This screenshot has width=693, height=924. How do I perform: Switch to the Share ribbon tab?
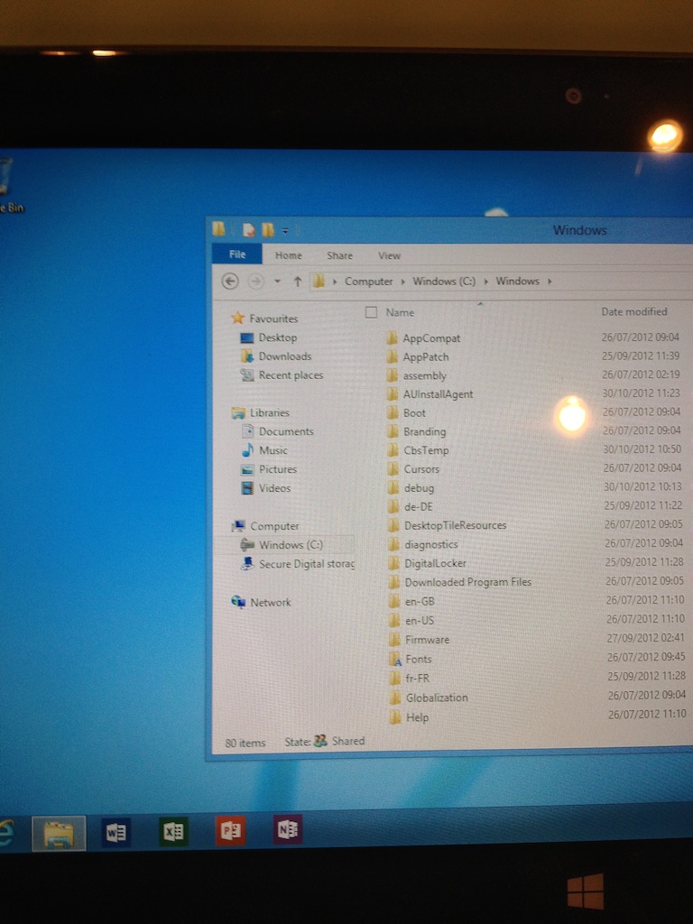coord(339,255)
